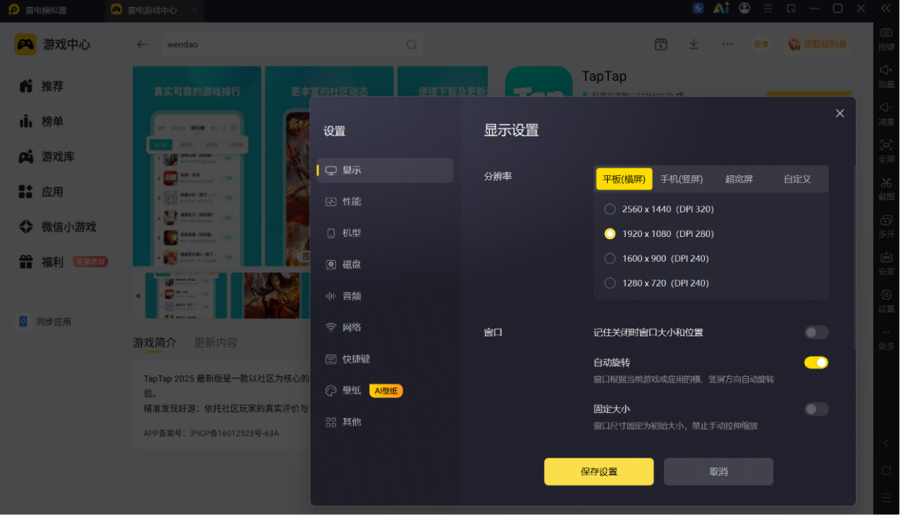This screenshot has height=515, width=900.
Task: Switch to 雷电模拟器 window tab
Action: 47,10
